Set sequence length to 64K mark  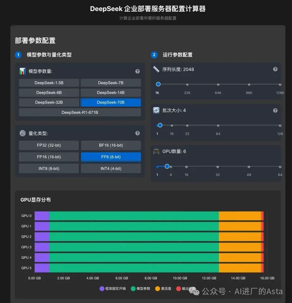tap(218, 84)
